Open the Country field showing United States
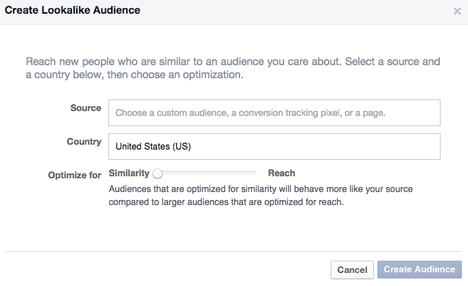468x286 pixels. tap(274, 147)
